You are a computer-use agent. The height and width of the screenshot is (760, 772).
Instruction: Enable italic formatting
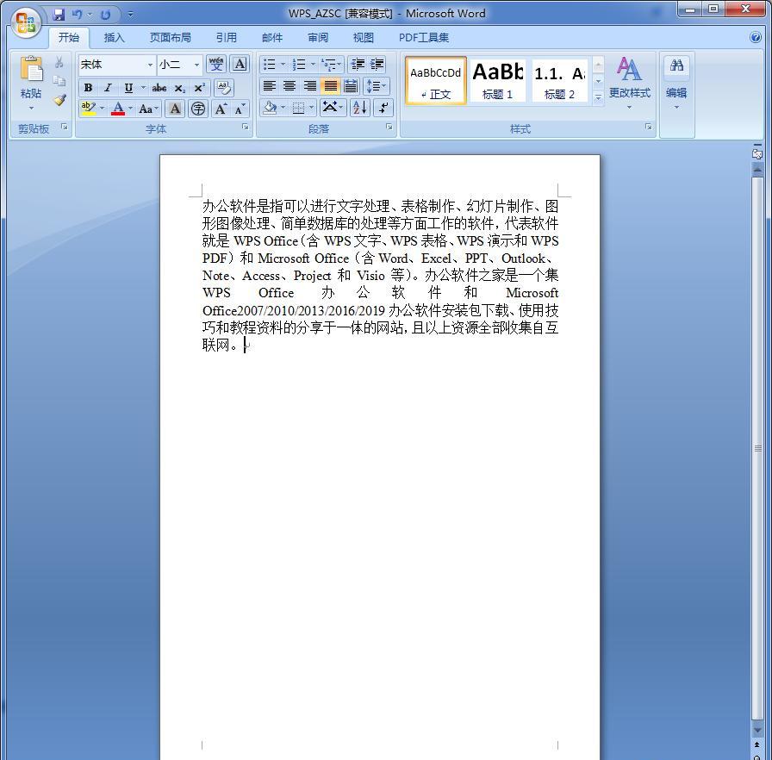[108, 88]
